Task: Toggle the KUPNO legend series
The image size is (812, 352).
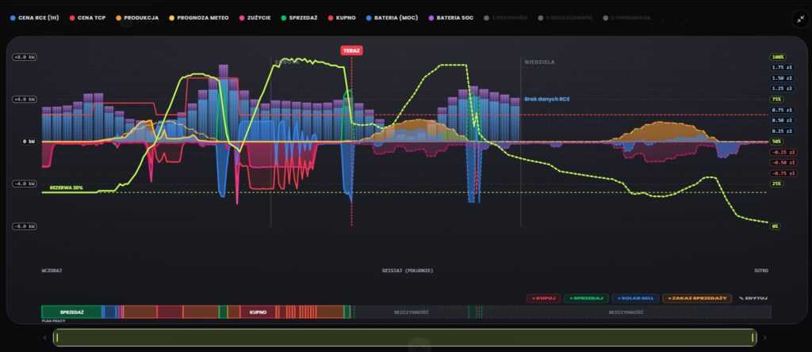Action: 341,17
